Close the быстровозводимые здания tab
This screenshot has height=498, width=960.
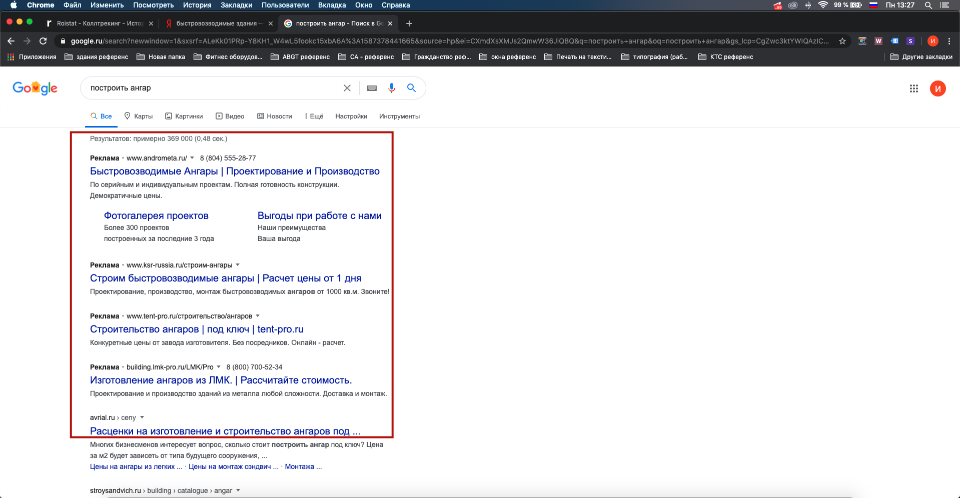271,23
